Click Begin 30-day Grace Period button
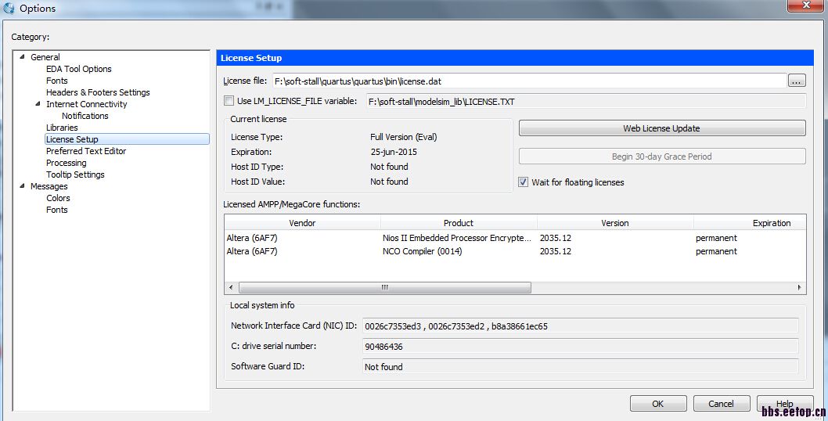The height and width of the screenshot is (421, 828). click(x=661, y=157)
